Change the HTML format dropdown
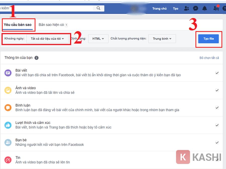 pos(98,39)
